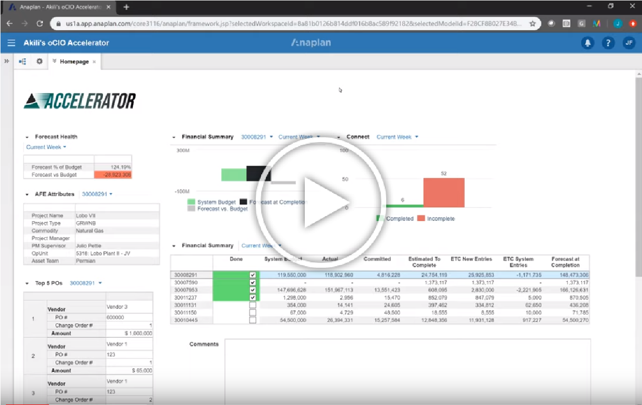Click the Gmail M extension icon
The height and width of the screenshot is (405, 642).
pos(596,23)
